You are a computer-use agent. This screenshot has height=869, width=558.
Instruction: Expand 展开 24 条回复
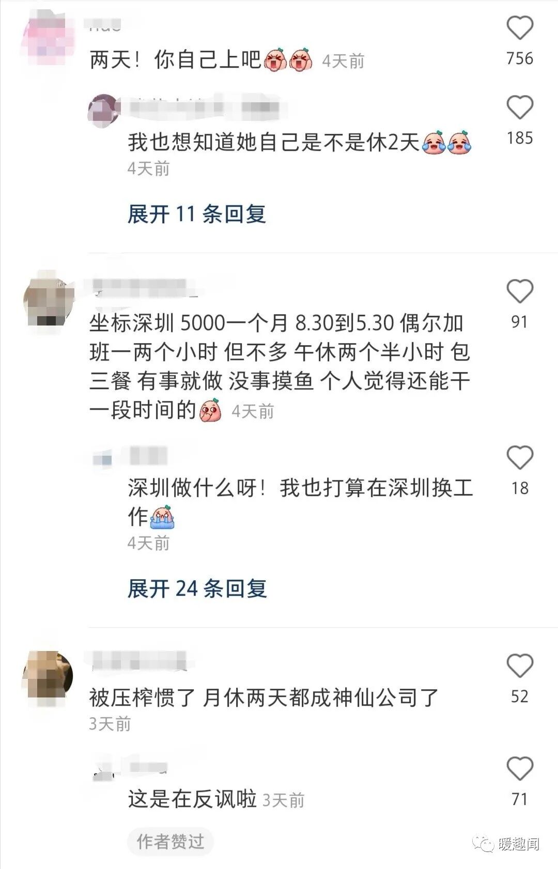point(197,588)
